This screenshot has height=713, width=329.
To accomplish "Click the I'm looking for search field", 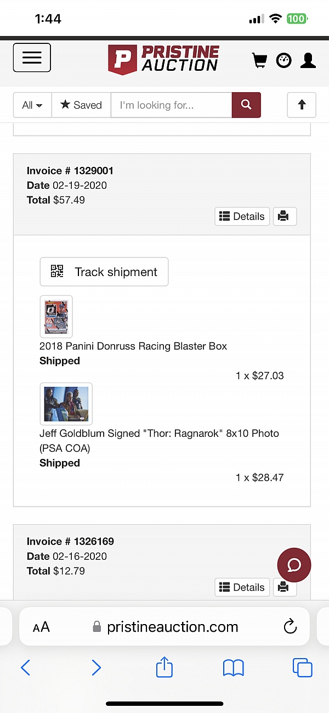I will coord(171,105).
